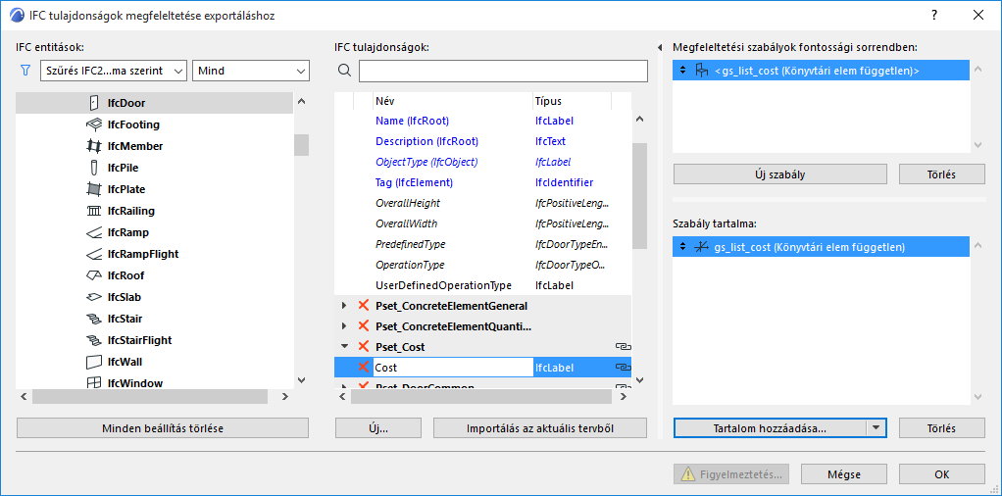Confirm with the OK button
The width and height of the screenshot is (1002, 496).
point(941,474)
